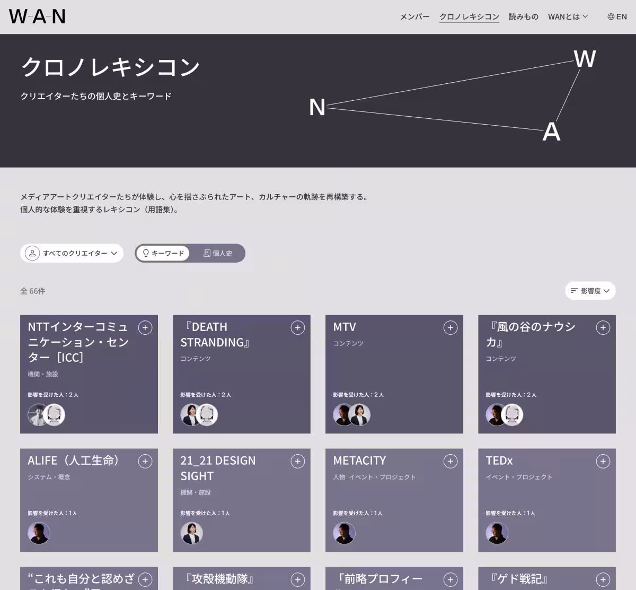Expand the WANとは menu

pos(568,16)
